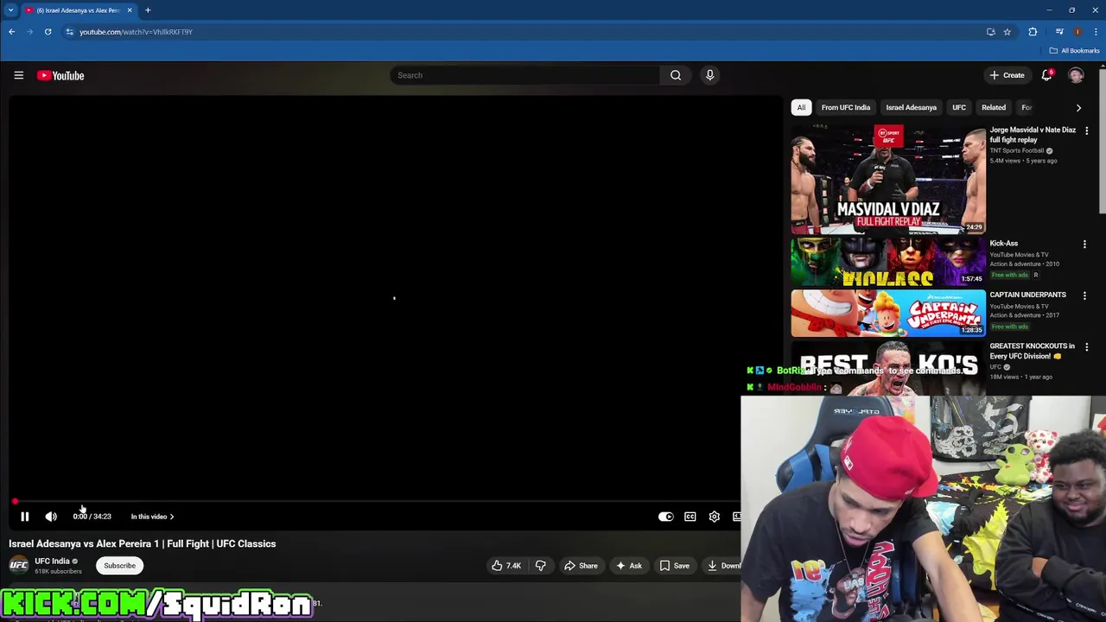
Task: Open player settings gear
Action: (714, 517)
